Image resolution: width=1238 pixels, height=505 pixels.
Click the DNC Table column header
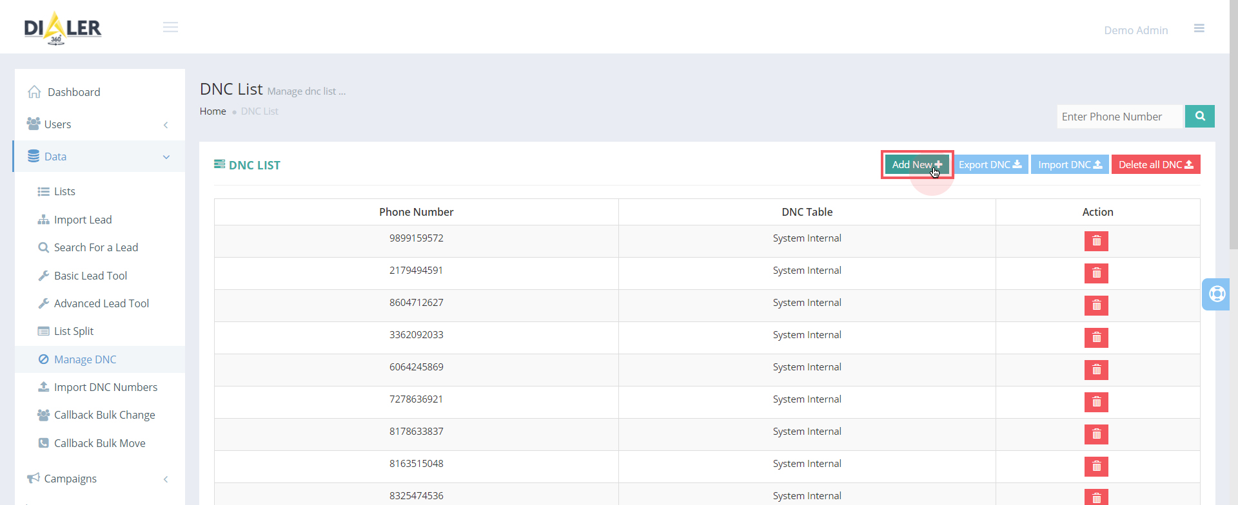click(x=807, y=212)
